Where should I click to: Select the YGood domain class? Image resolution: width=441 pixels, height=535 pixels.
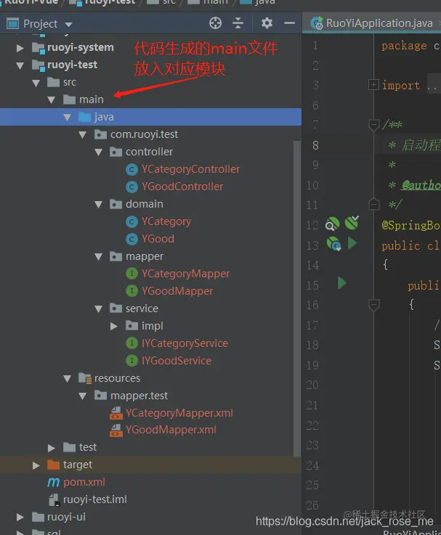(x=158, y=239)
